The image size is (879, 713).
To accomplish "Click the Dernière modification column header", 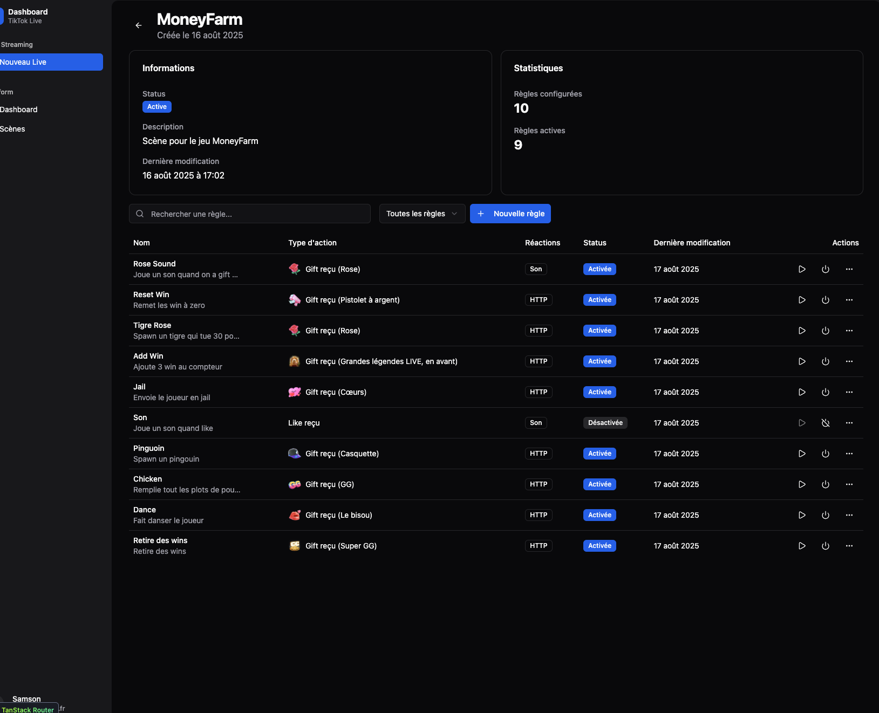I will click(x=692, y=243).
